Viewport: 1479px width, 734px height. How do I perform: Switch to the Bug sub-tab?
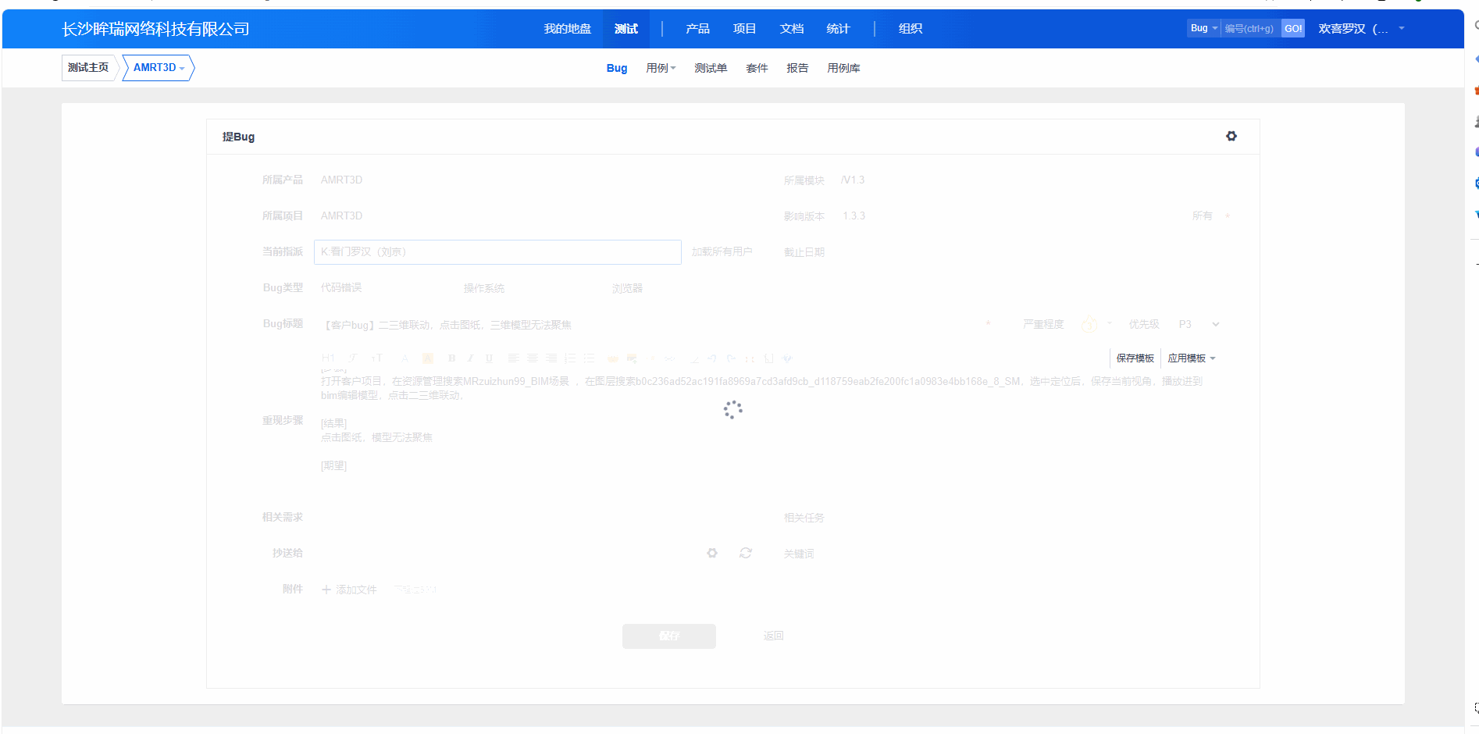[617, 68]
